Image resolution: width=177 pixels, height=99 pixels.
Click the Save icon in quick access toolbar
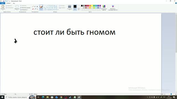(4, 1)
